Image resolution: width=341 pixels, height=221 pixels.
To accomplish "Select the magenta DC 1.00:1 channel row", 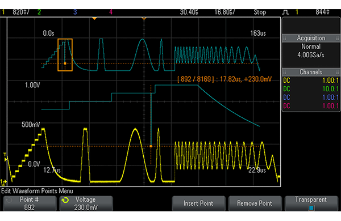I will [x=311, y=106].
